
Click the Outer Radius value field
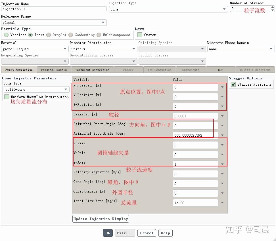click(x=195, y=193)
